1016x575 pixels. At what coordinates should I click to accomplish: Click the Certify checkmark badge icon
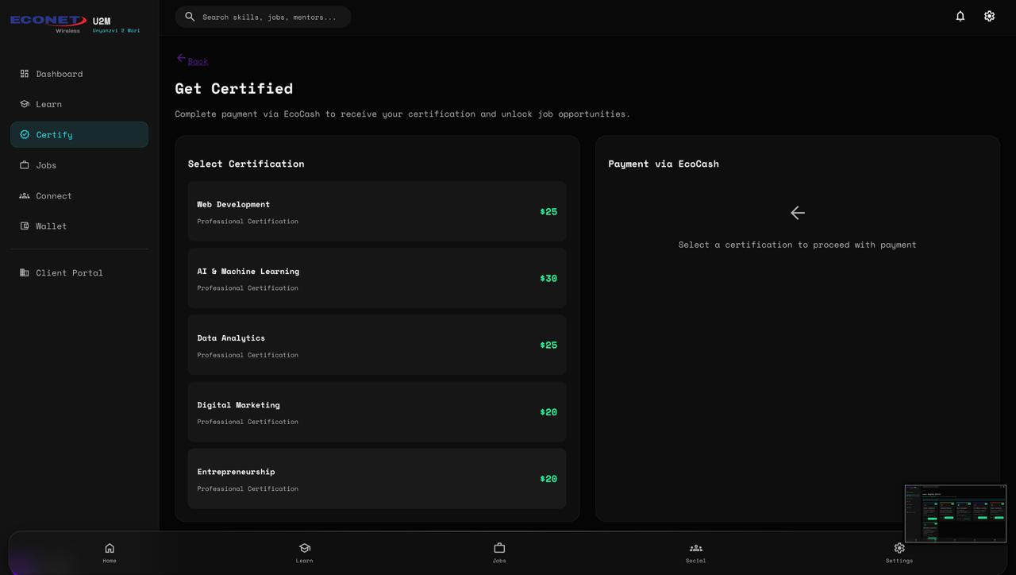coord(25,134)
